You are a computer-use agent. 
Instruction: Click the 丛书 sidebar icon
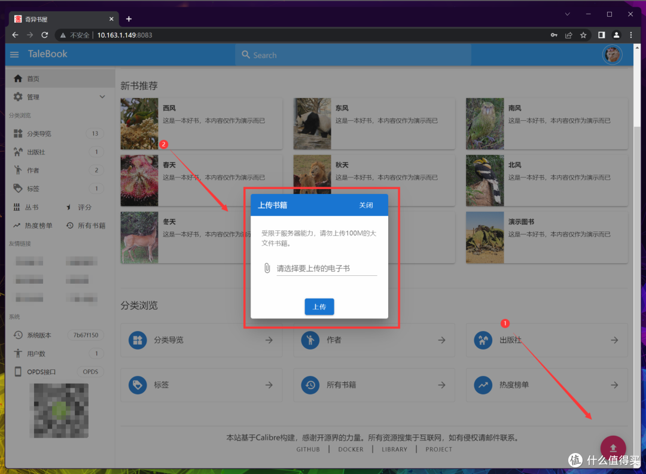pyautogui.click(x=17, y=207)
